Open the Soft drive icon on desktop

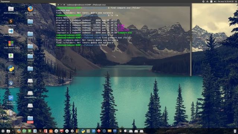pyautogui.click(x=30, y=105)
